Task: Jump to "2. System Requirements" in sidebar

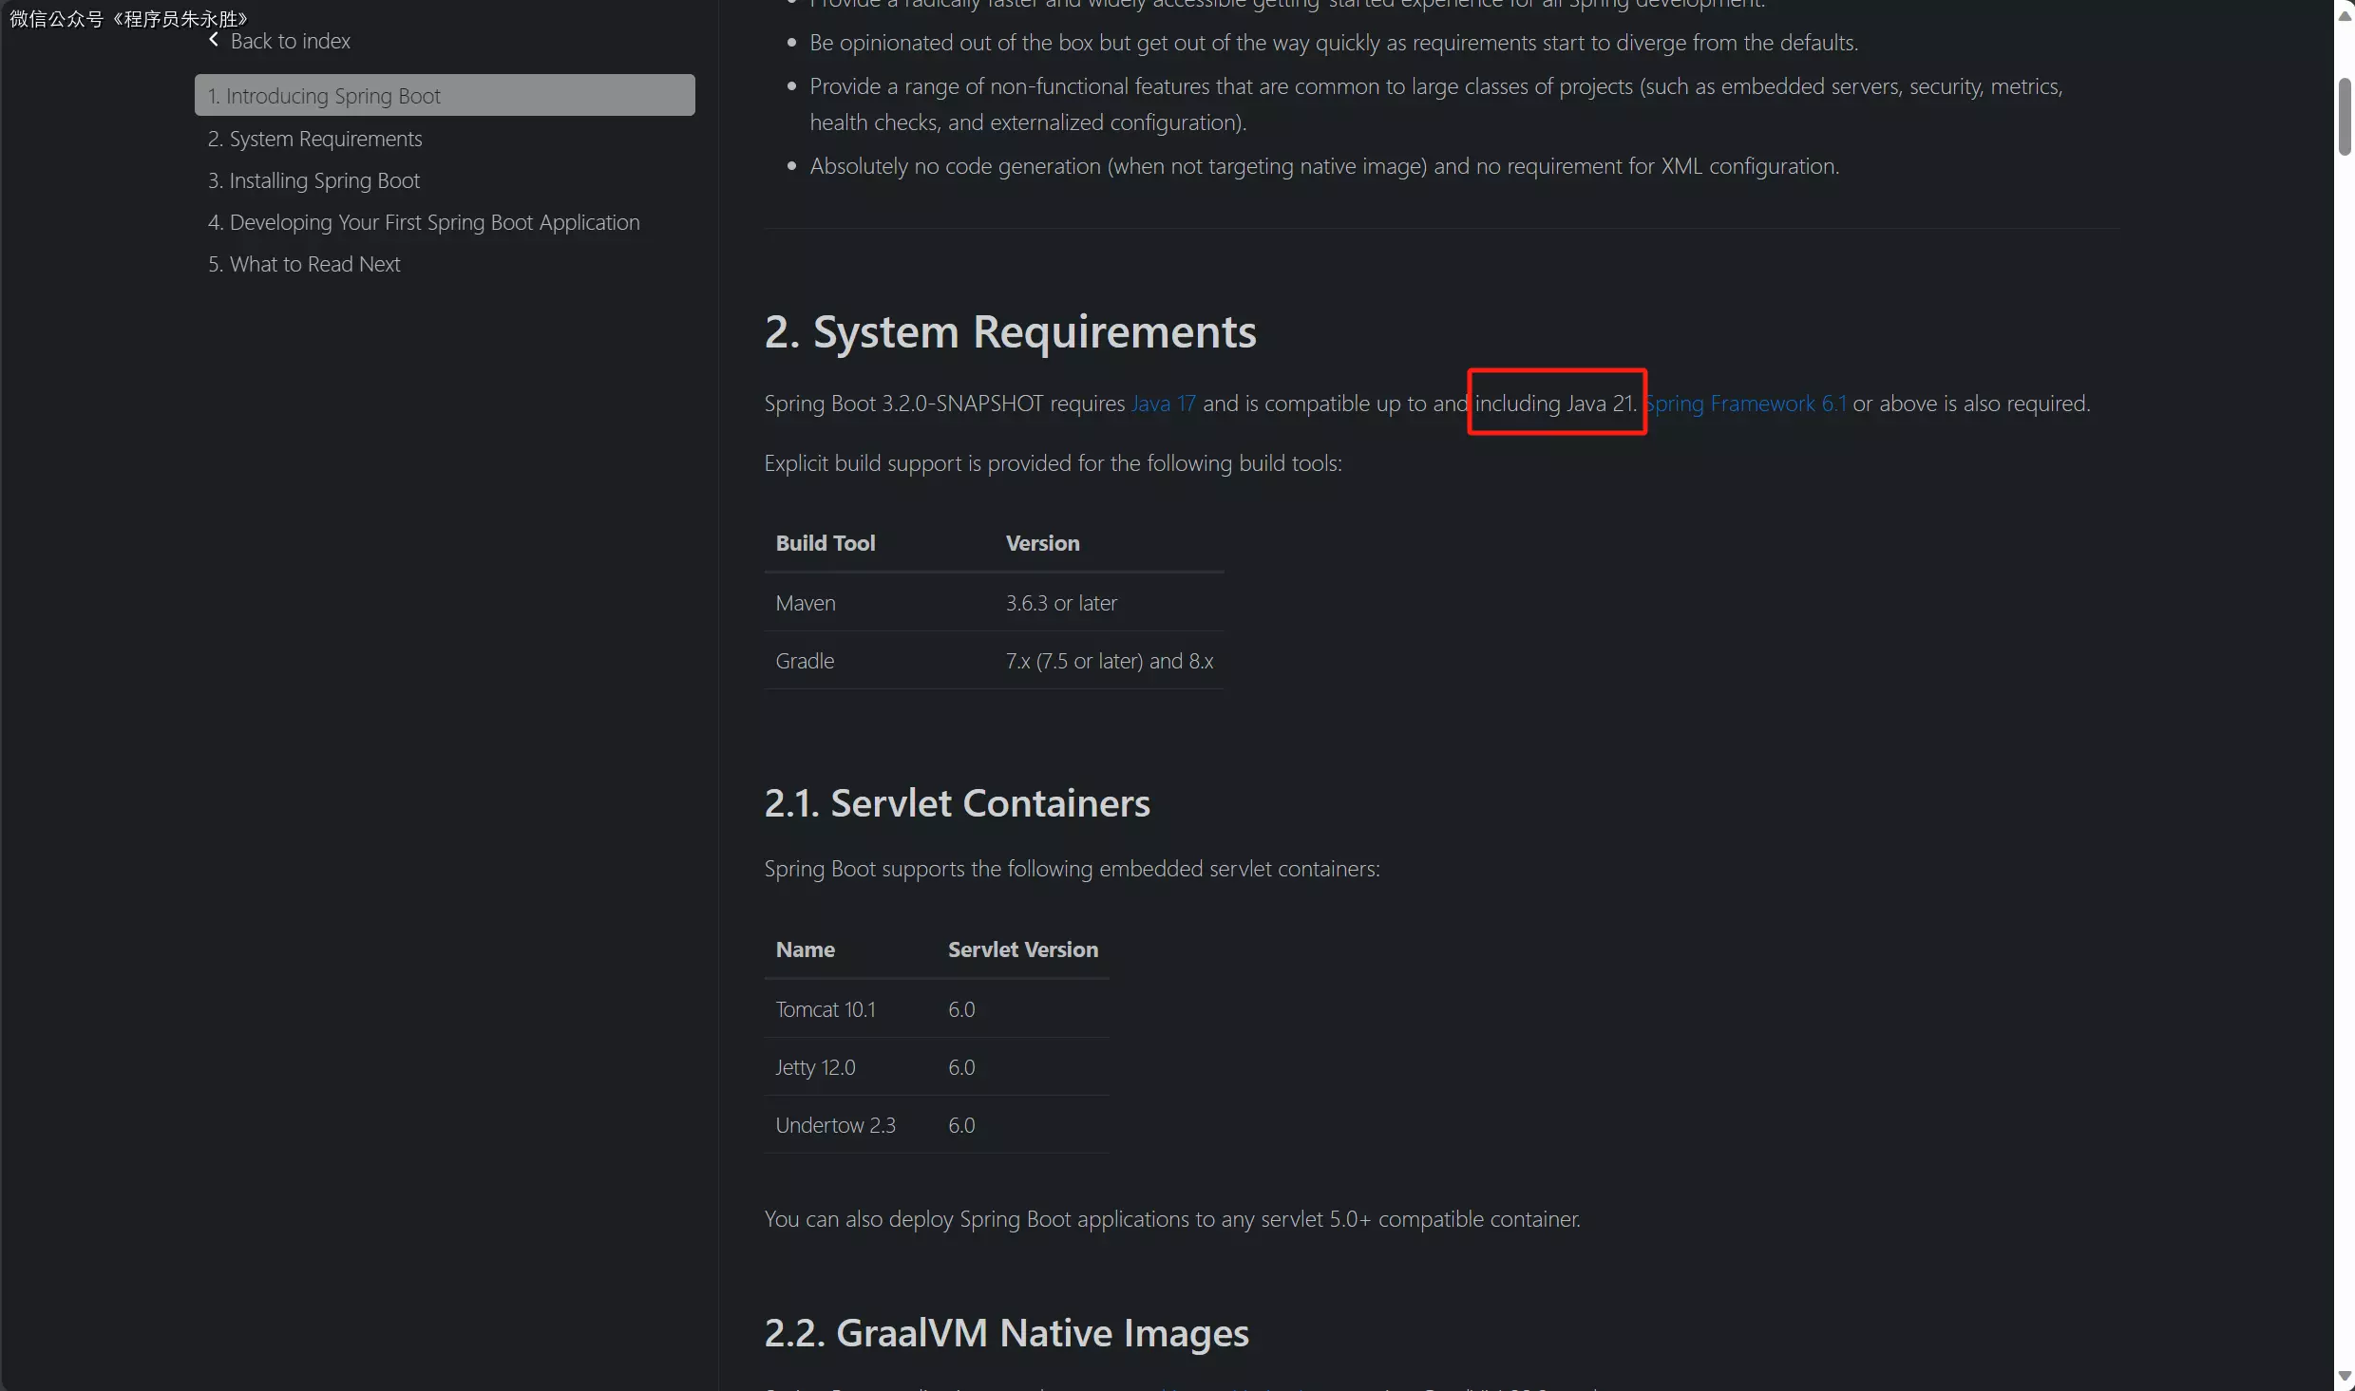Action: (314, 139)
